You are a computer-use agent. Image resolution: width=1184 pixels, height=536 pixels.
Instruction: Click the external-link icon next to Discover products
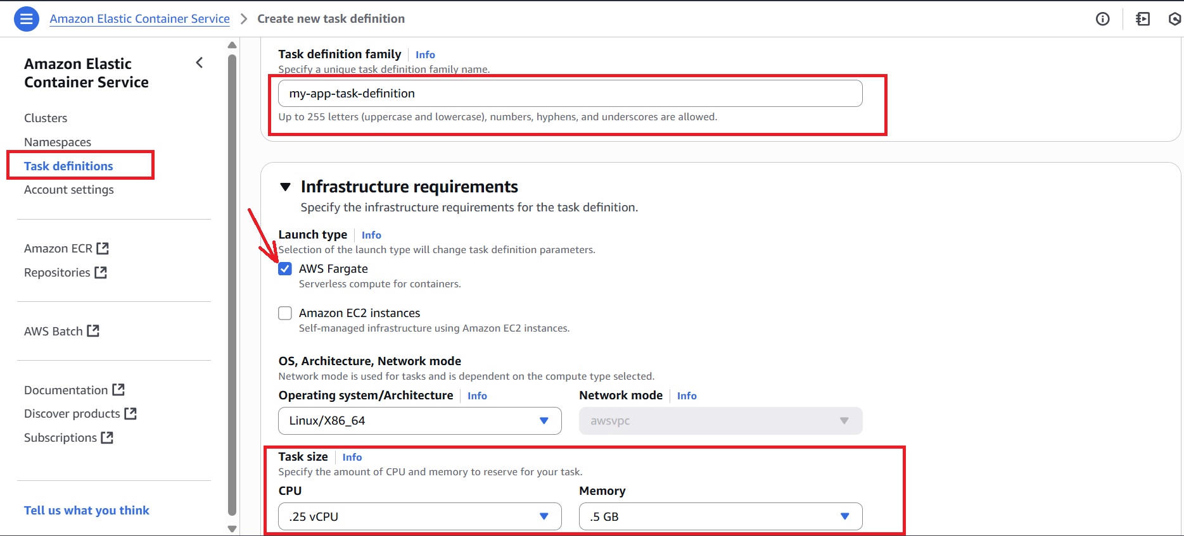pyautogui.click(x=130, y=414)
